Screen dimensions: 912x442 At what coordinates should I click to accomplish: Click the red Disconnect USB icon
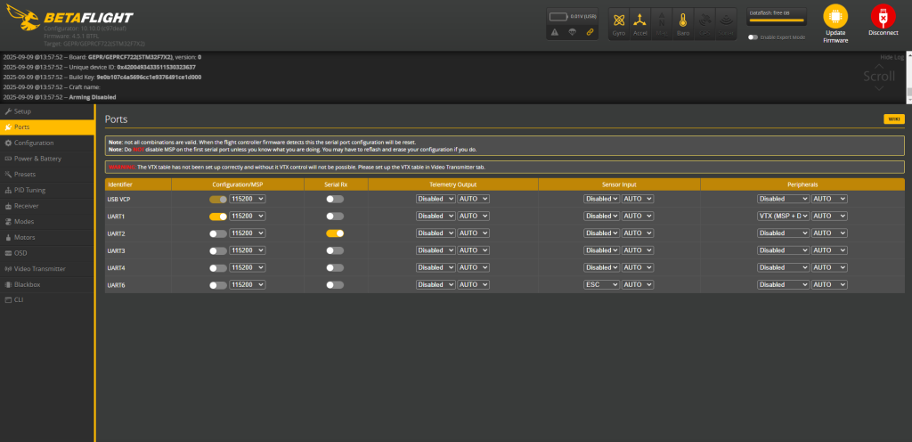click(x=883, y=16)
